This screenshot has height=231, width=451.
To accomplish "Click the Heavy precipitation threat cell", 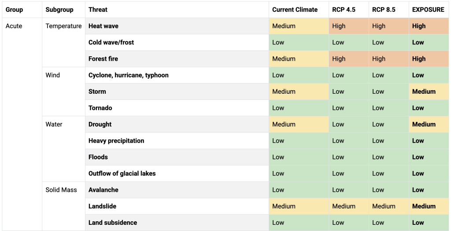I will (177, 141).
